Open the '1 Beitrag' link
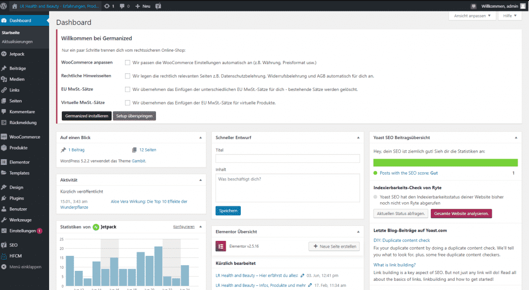529x290 pixels. coord(76,150)
